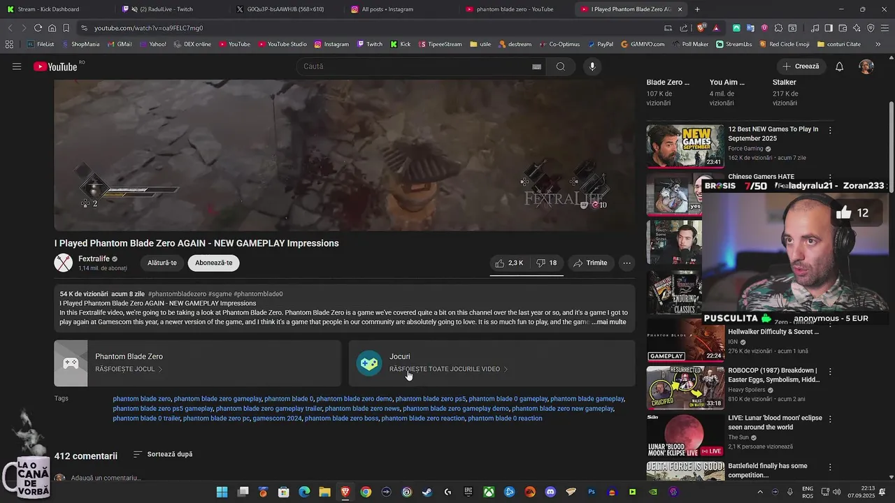895x503 pixels.
Task: Open Brave Shields lion icon in address bar
Action: click(x=701, y=28)
